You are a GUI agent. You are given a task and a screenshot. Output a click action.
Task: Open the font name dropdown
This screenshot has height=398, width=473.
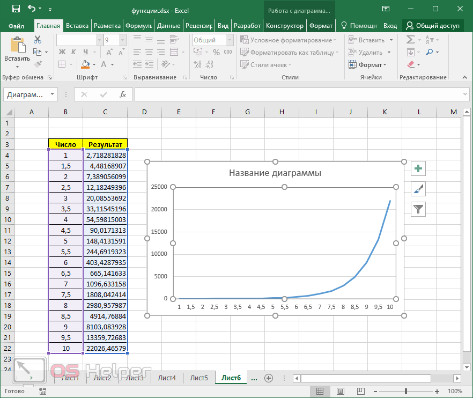(100, 40)
